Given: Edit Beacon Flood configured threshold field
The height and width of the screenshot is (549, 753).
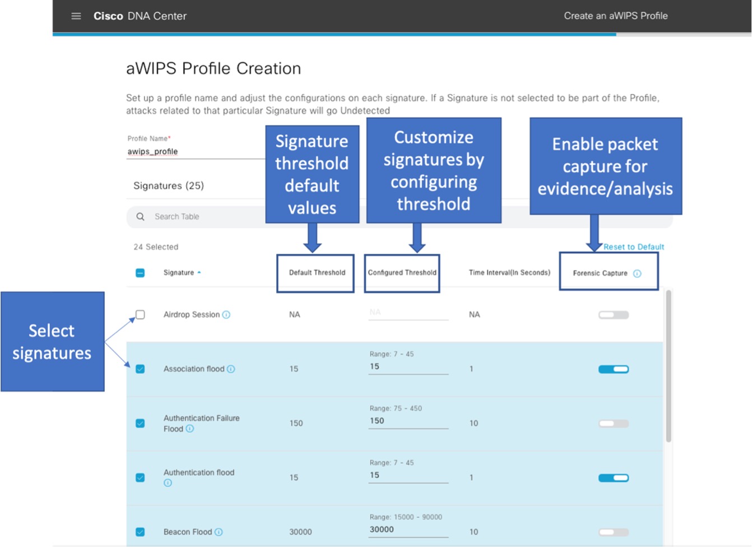Looking at the screenshot, I should [408, 530].
